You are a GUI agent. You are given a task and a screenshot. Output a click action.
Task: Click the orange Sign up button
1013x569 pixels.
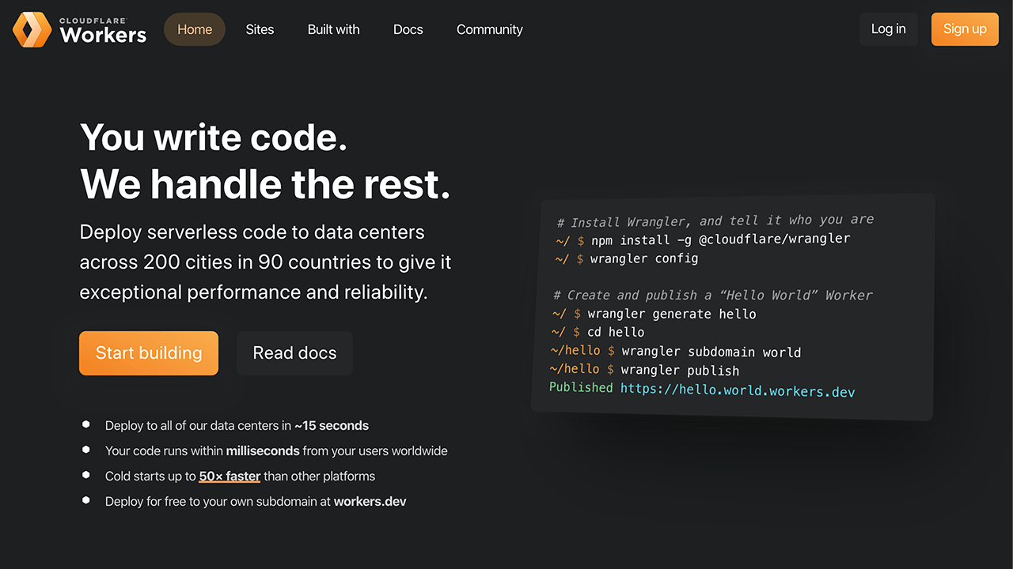tap(964, 28)
